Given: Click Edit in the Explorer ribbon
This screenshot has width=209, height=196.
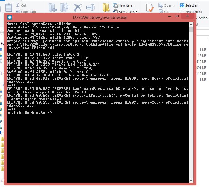Looking at the screenshot, I should 164,12.
